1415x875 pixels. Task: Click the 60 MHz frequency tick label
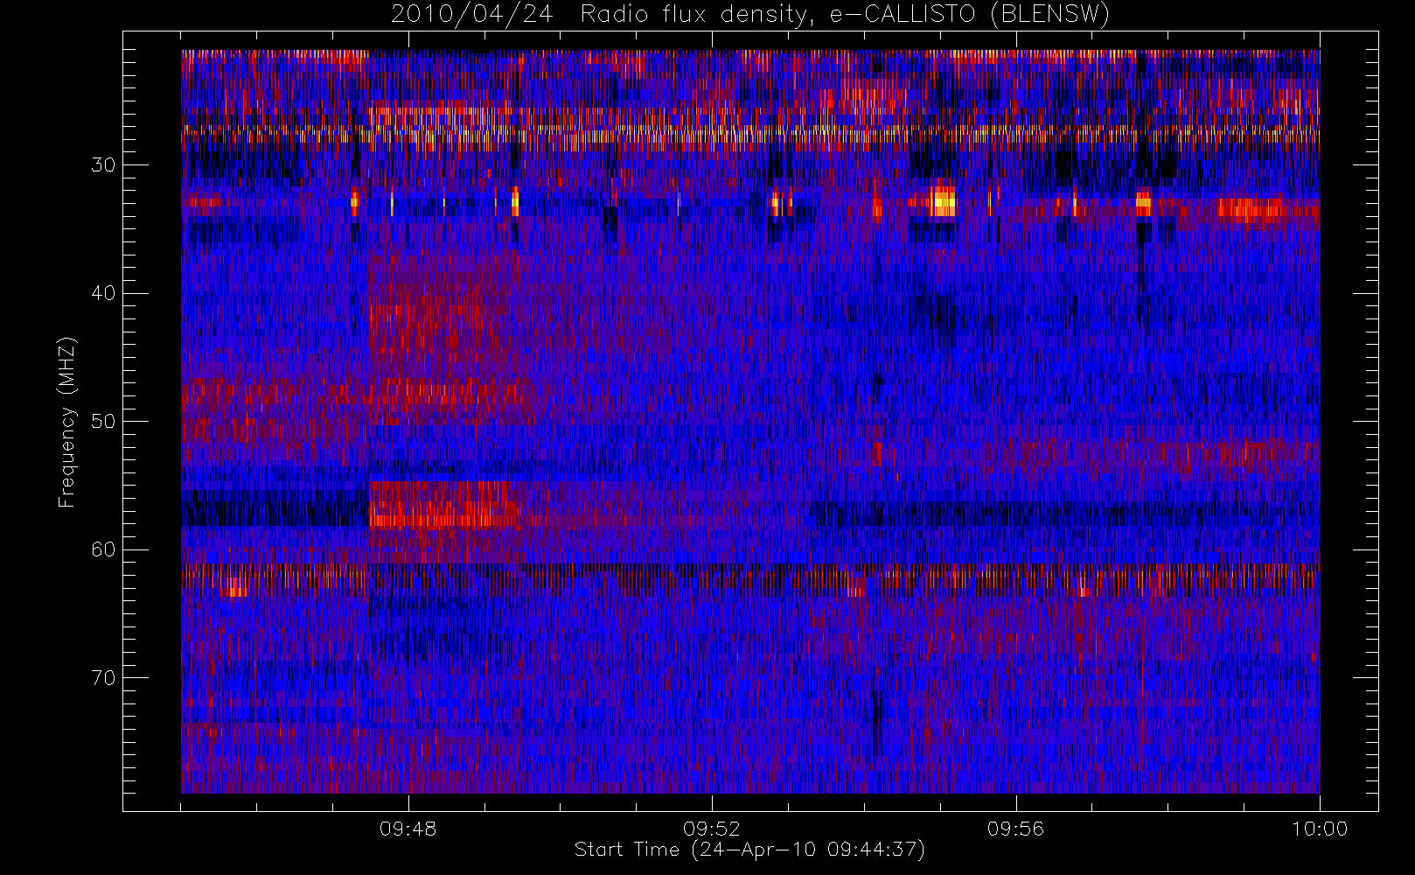click(x=103, y=549)
